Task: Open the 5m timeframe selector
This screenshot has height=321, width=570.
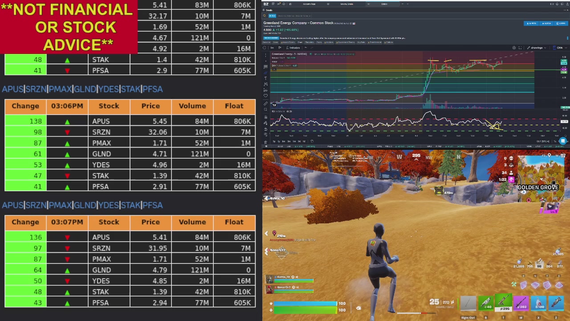Action: pyautogui.click(x=272, y=48)
